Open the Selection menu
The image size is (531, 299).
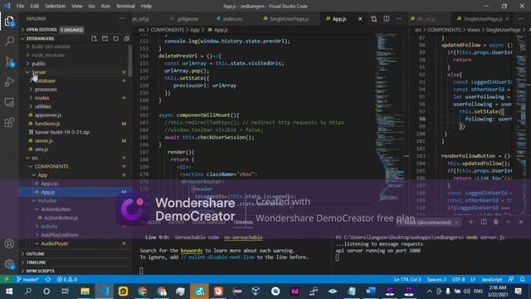pos(56,6)
